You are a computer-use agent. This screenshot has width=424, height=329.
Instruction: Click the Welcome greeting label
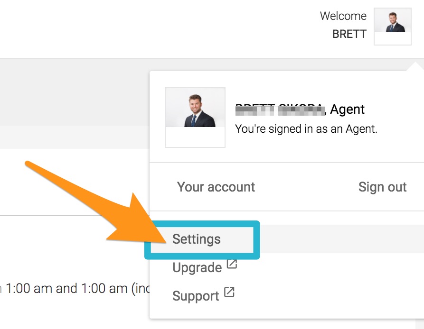[x=343, y=16]
